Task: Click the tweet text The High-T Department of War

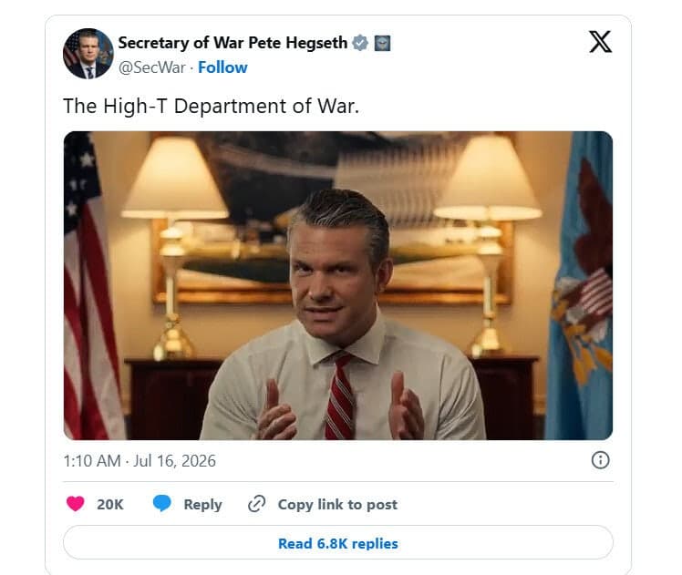Action: click(212, 106)
